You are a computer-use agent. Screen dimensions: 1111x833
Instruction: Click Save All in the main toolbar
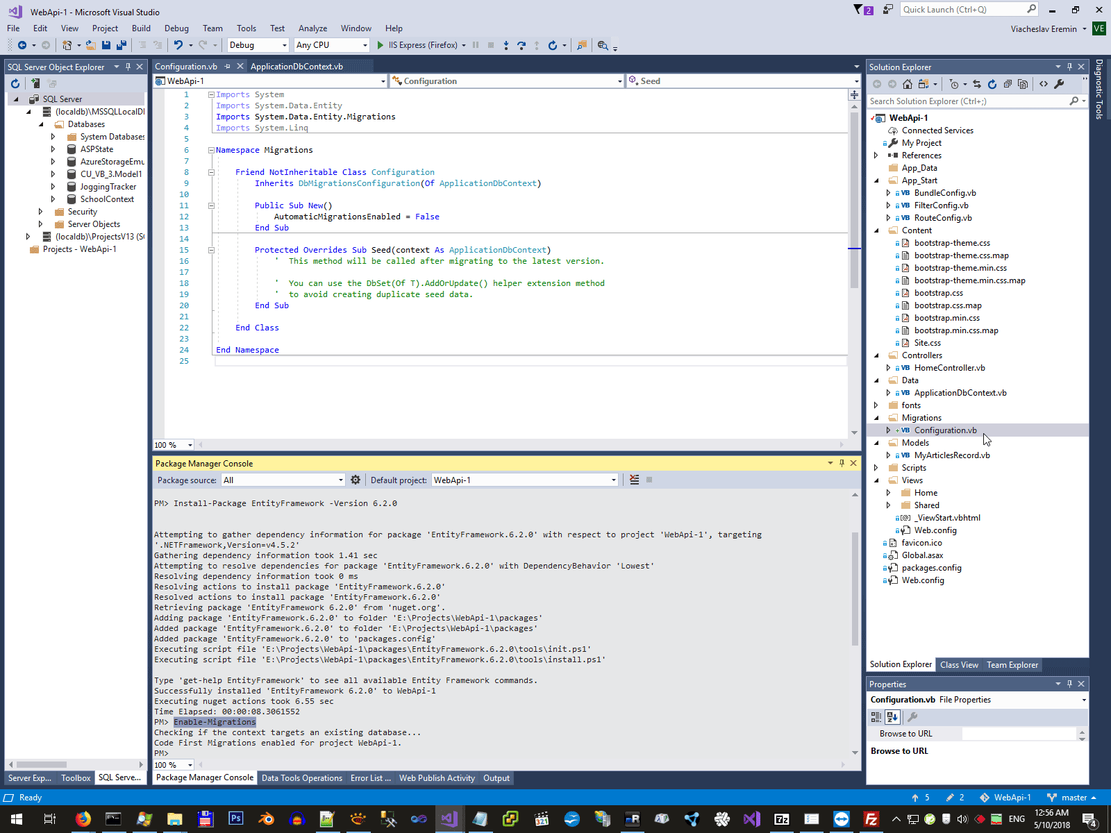point(122,45)
